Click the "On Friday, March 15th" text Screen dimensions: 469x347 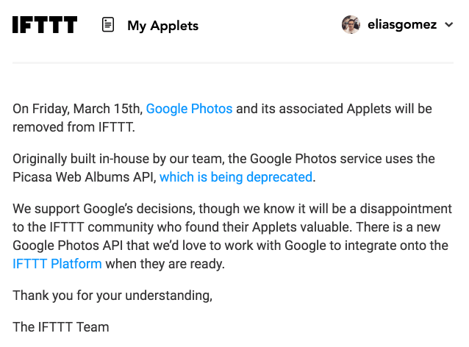77,109
